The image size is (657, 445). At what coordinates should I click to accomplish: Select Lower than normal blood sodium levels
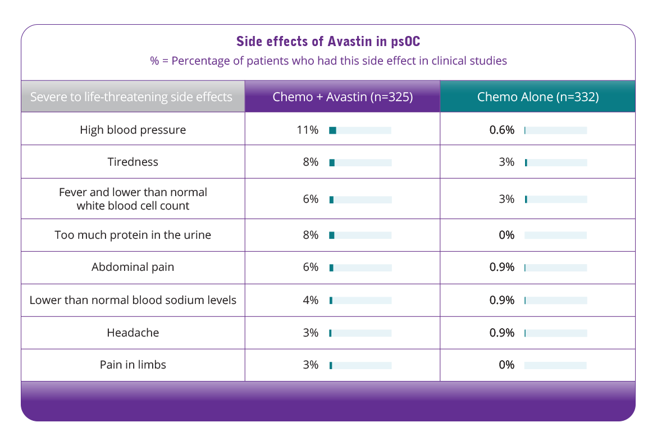[x=133, y=300]
